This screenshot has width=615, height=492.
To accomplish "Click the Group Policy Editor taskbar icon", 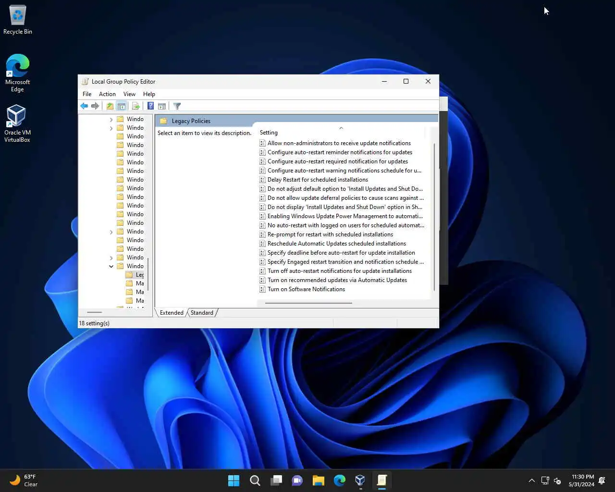I will click(382, 480).
